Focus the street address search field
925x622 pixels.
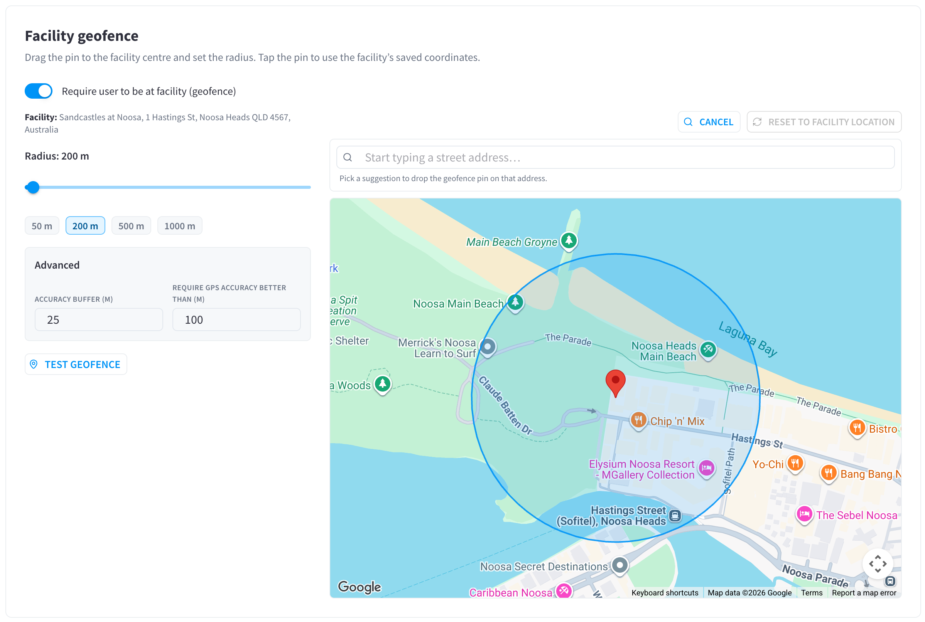coord(615,158)
